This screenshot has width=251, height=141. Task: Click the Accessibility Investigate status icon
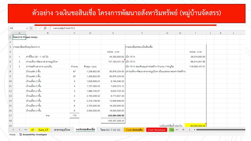21,135
